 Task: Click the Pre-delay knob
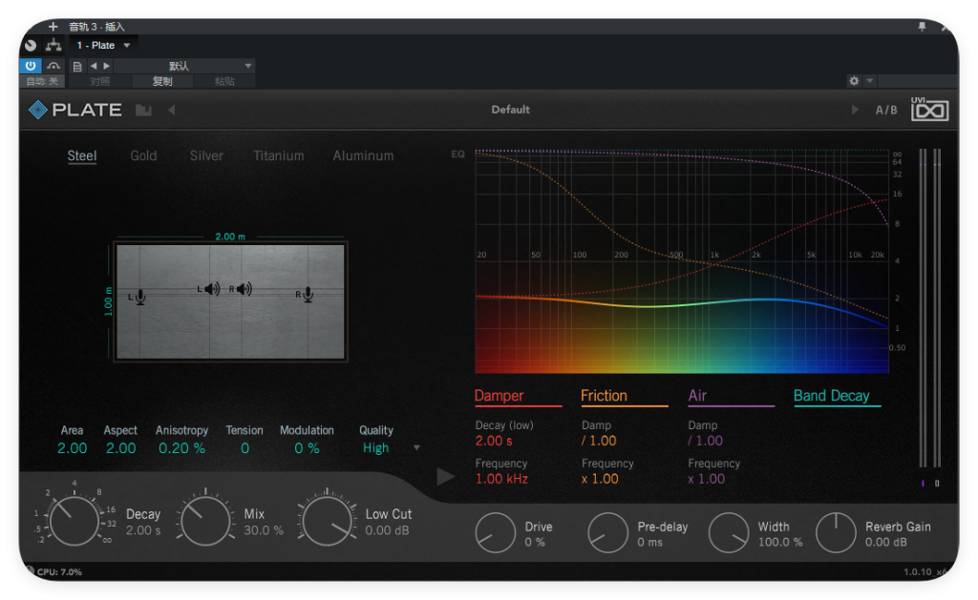607,532
